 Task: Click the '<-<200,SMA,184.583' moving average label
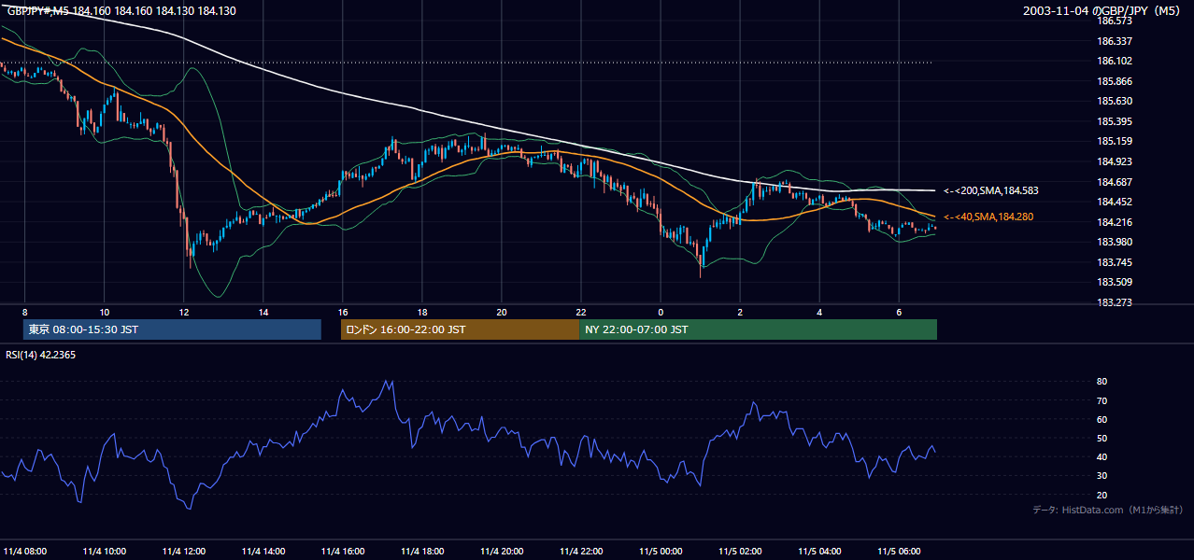[991, 190]
